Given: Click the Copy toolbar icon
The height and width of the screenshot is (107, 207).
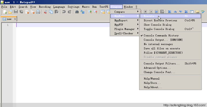Looking at the screenshot, I should click(x=51, y=12).
